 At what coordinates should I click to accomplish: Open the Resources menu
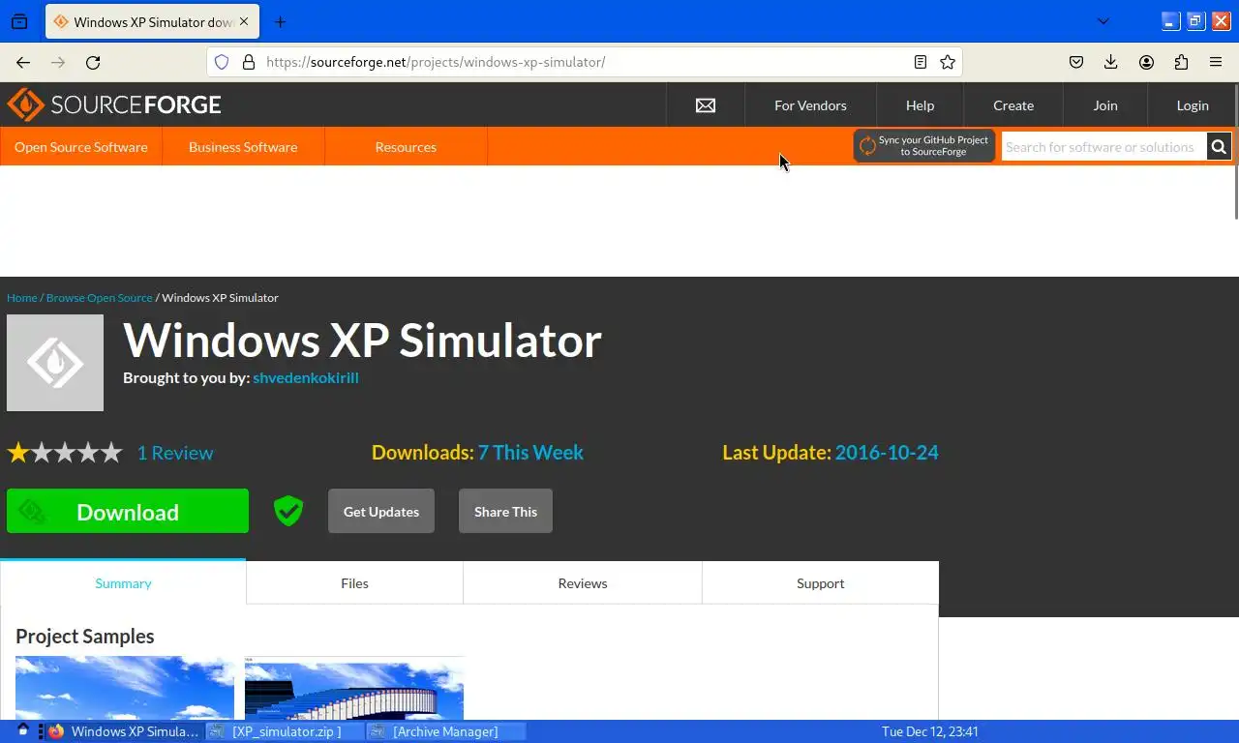(x=406, y=147)
